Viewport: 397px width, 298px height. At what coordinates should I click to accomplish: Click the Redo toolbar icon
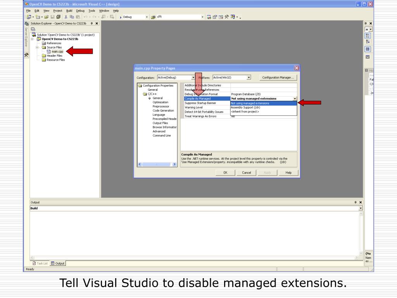[x=94, y=17]
